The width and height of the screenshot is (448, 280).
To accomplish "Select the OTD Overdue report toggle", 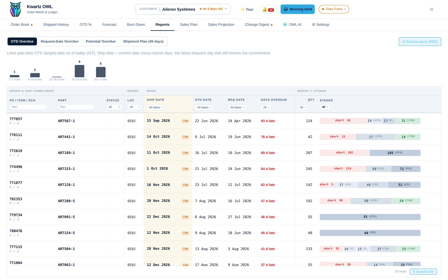I will tap(22, 41).
